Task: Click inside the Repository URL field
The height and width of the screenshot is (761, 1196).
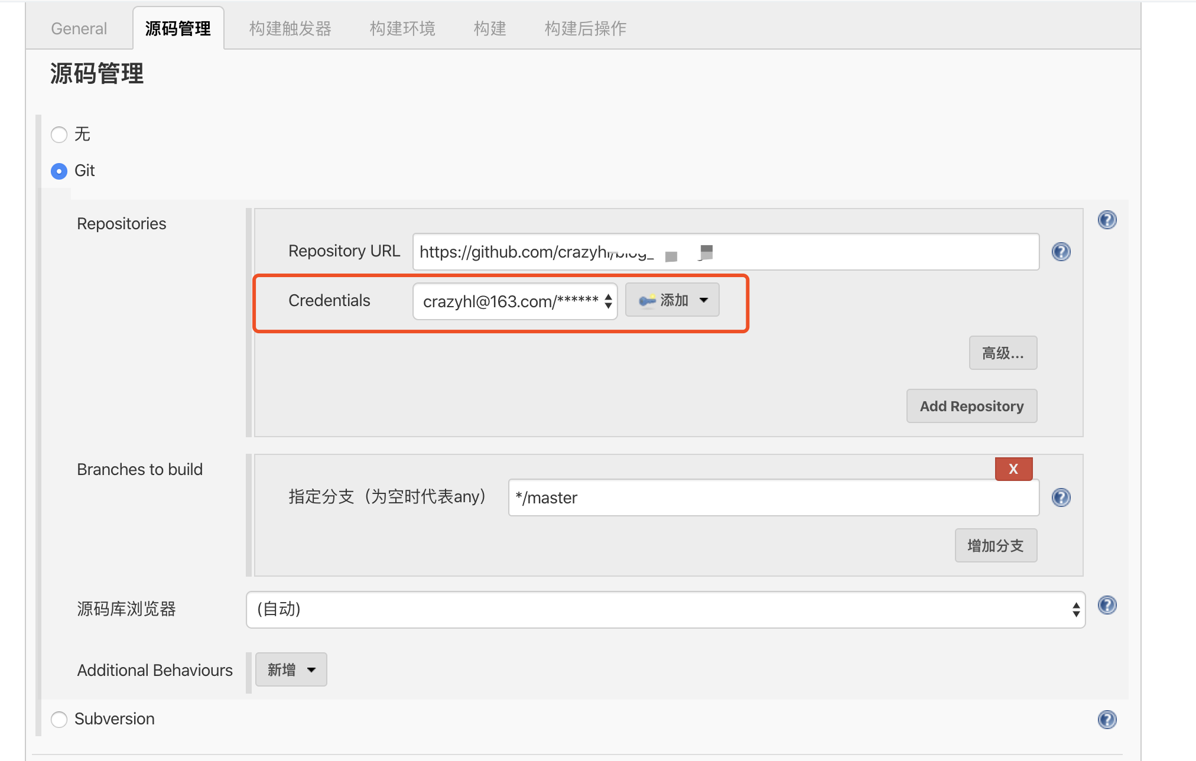Action: point(726,252)
